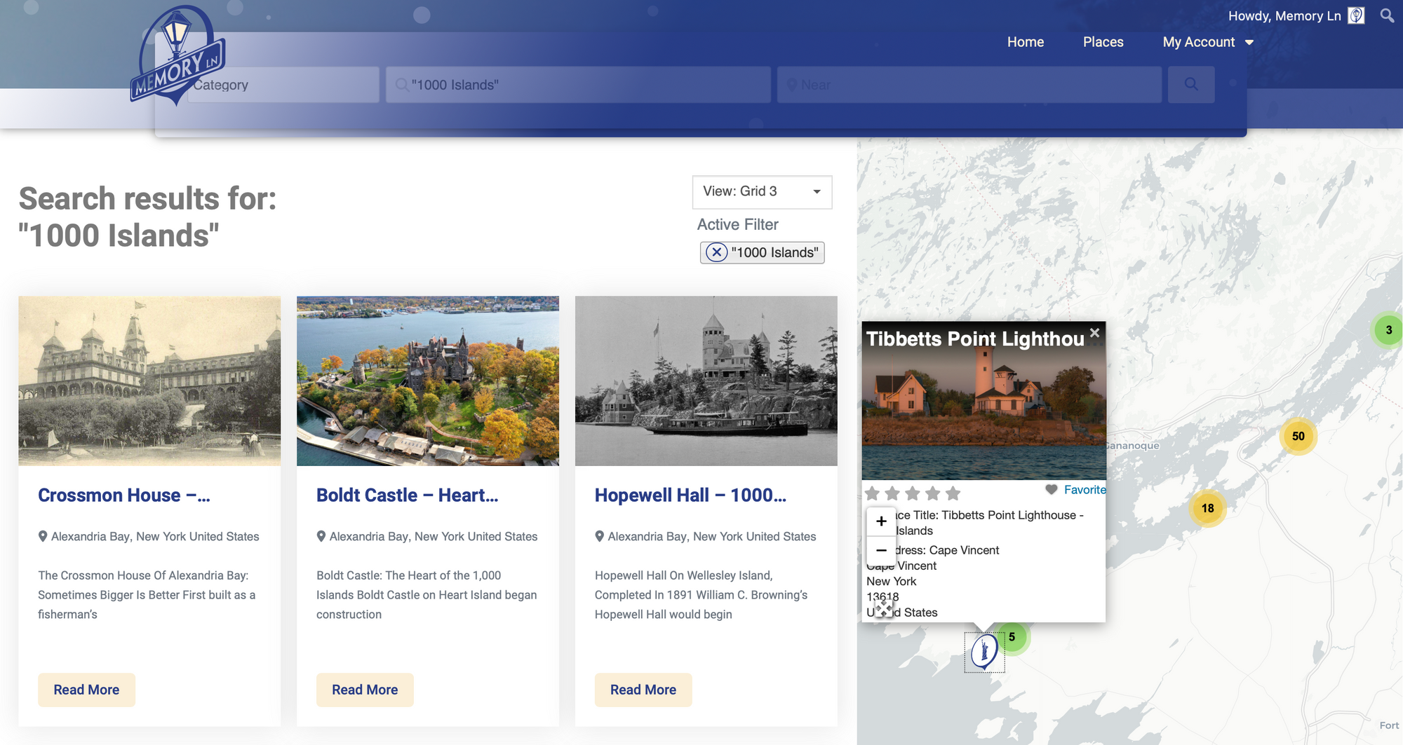Image resolution: width=1403 pixels, height=745 pixels.
Task: Click Crossmon House Alexandria Bay address text
Action: (155, 536)
